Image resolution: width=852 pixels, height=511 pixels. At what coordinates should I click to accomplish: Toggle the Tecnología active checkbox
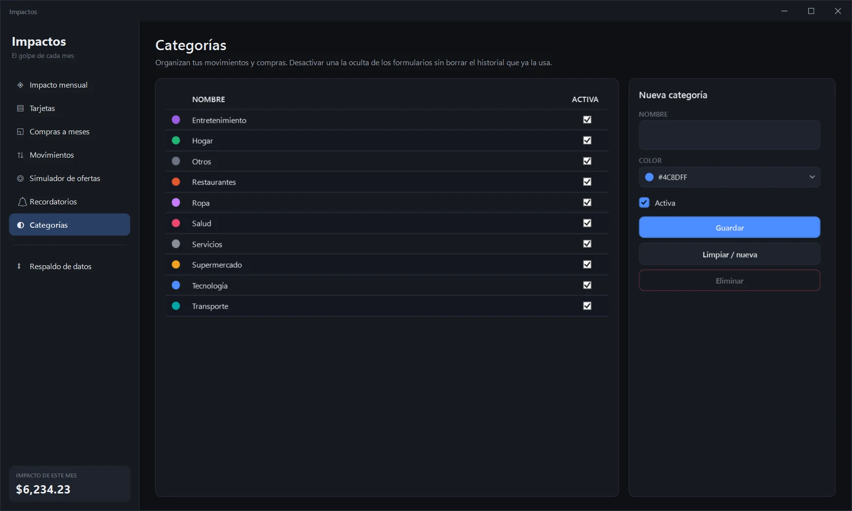click(587, 285)
